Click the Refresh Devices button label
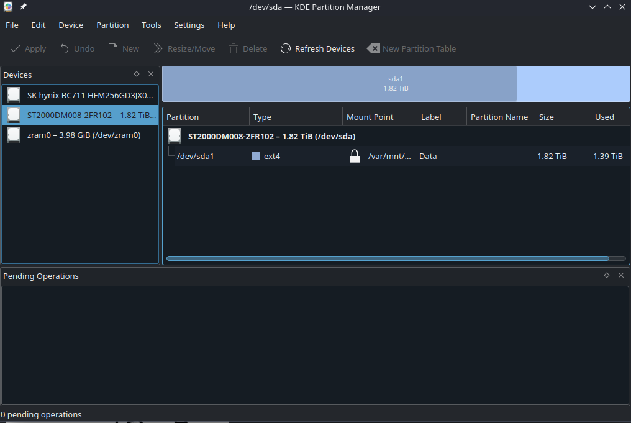631x423 pixels. click(325, 48)
